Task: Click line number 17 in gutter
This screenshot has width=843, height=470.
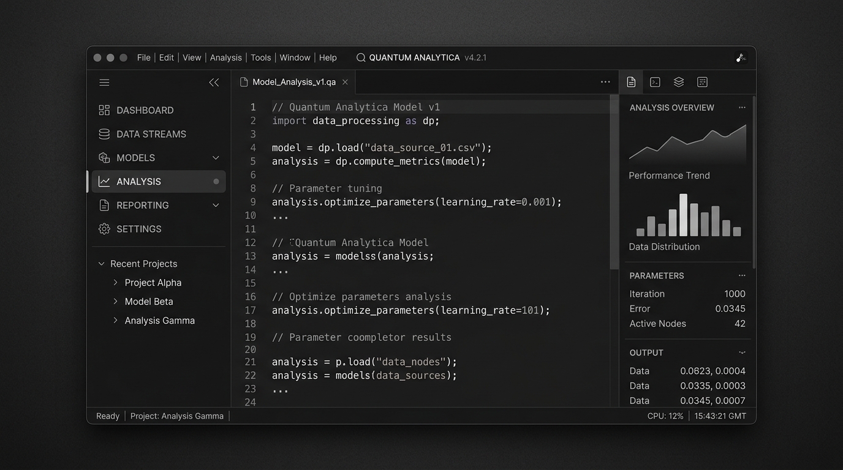Action: click(x=250, y=310)
